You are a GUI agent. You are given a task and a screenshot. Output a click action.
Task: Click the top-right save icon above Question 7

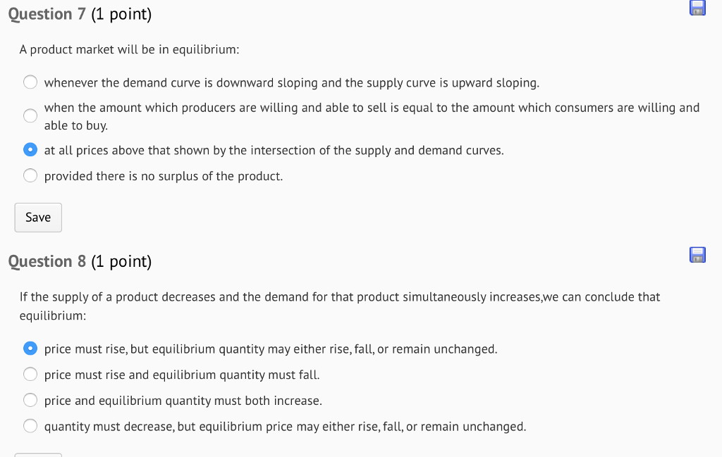point(697,8)
